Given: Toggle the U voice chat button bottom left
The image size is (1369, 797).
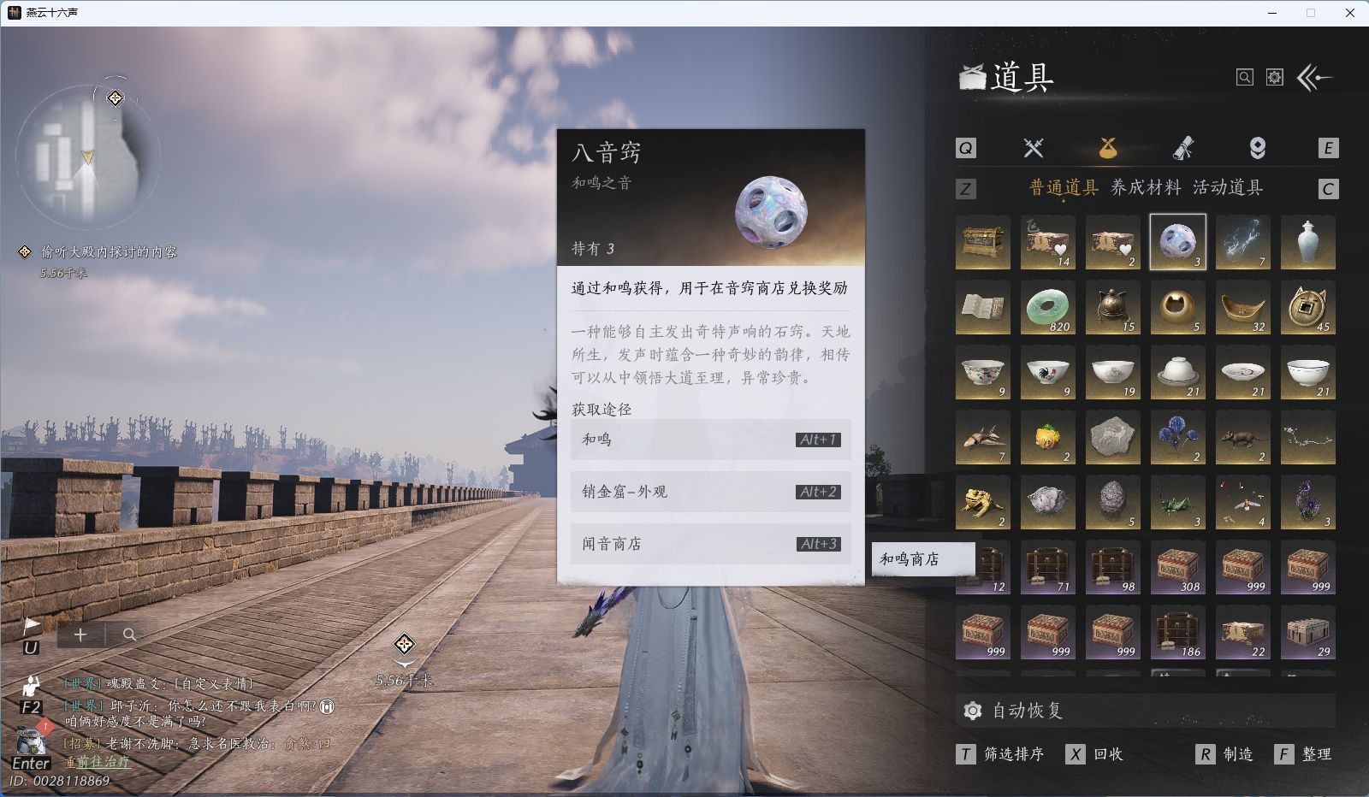Looking at the screenshot, I should [31, 647].
